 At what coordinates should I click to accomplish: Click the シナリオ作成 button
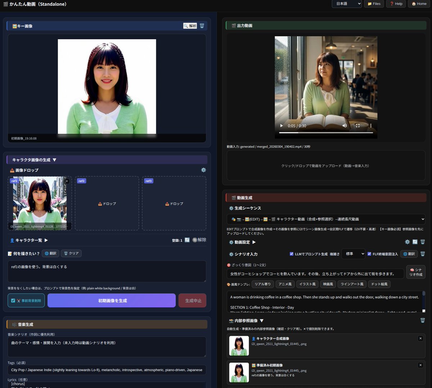tap(416, 272)
